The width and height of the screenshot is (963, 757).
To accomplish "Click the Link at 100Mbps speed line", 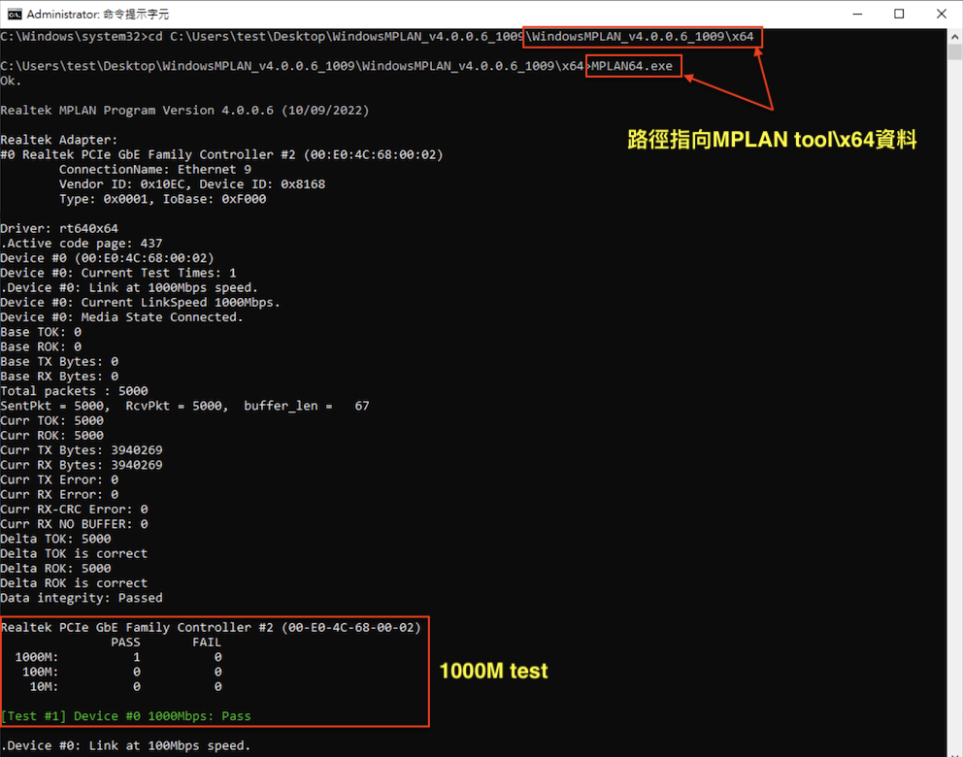I will (x=126, y=745).
